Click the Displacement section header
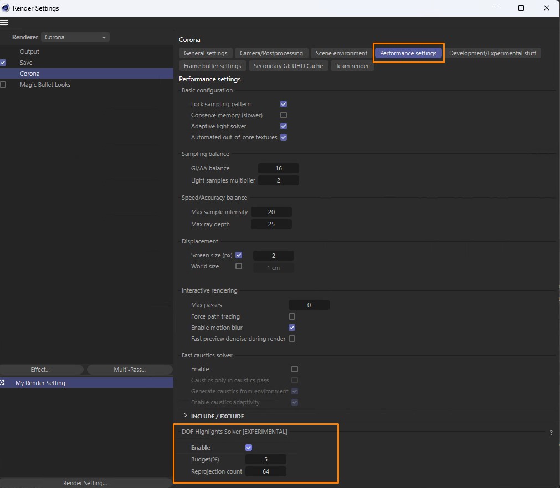 199,241
